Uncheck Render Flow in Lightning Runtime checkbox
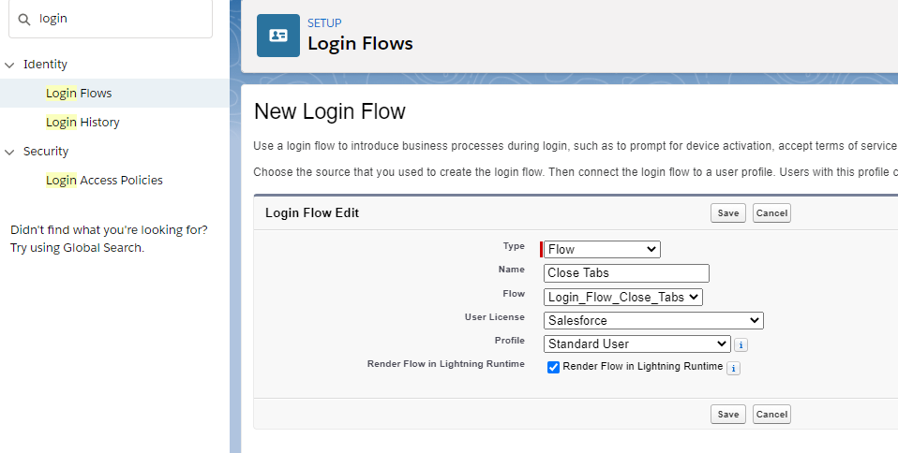This screenshot has height=453, width=898. pyautogui.click(x=553, y=367)
